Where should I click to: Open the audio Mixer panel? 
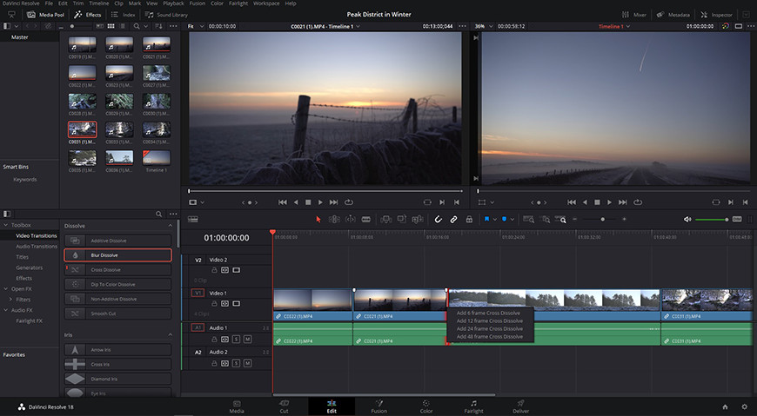coord(634,15)
